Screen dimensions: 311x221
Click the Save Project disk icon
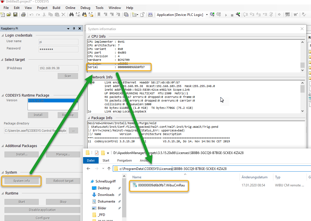(x=15, y=15)
